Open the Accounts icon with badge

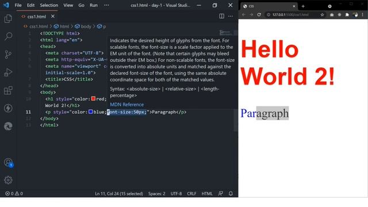coord(9,162)
